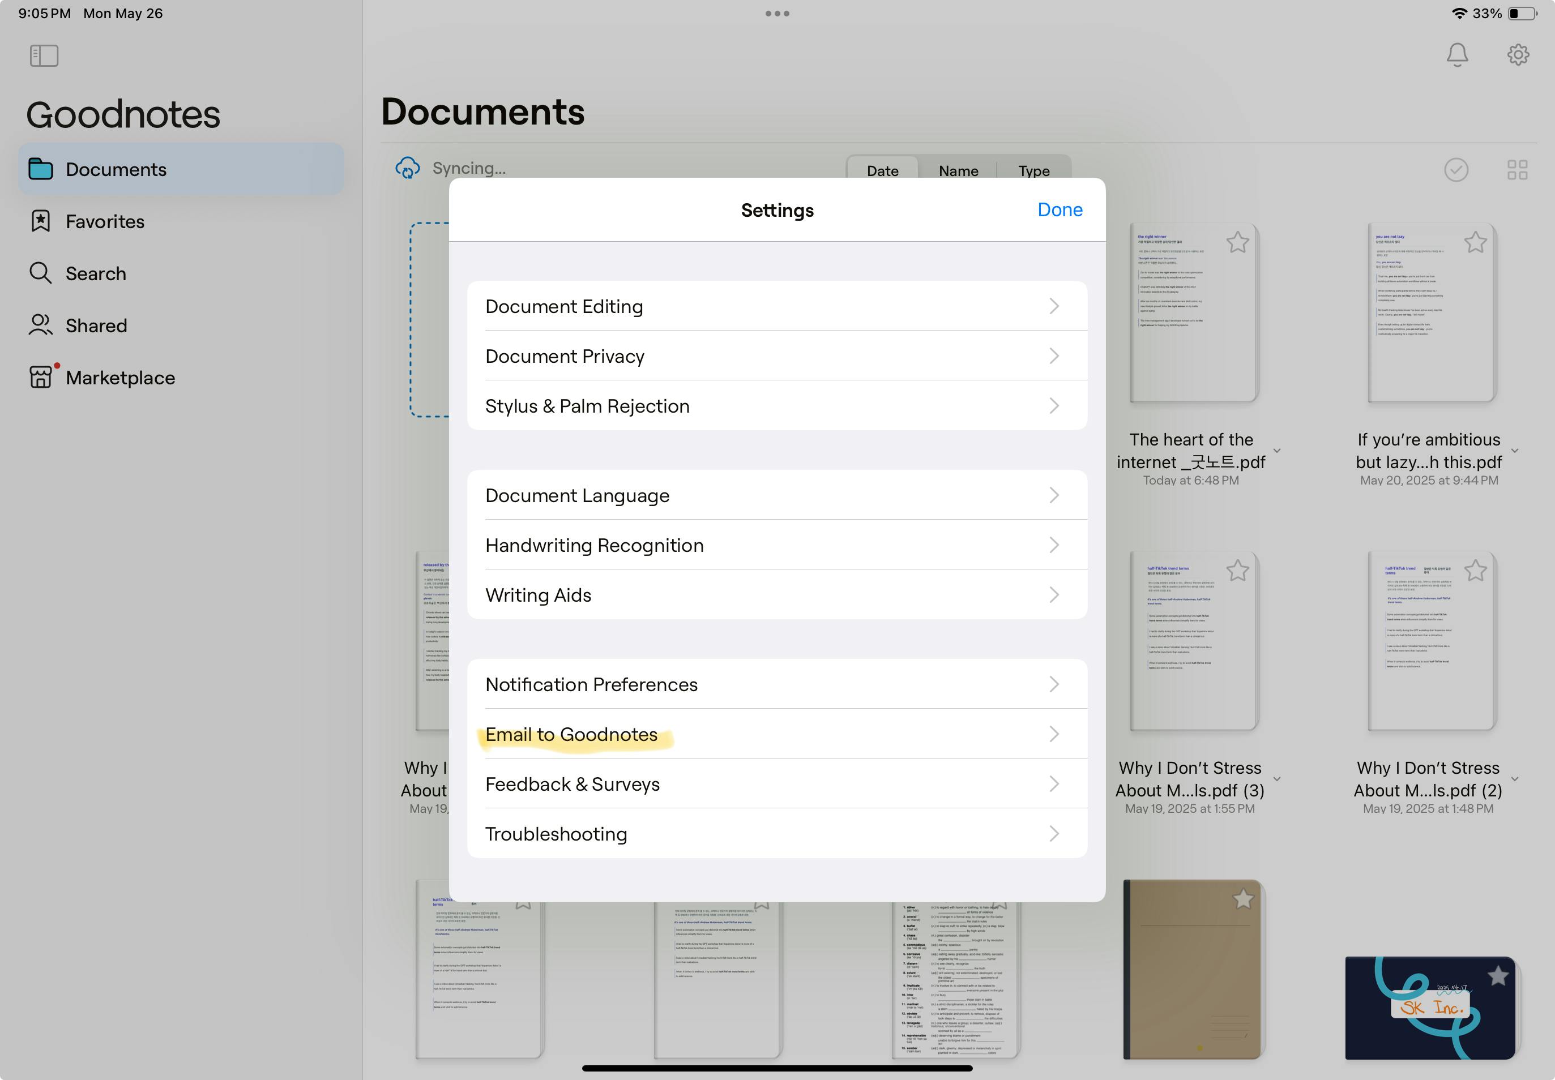This screenshot has width=1555, height=1080.
Task: Open Shared section in sidebar
Action: point(96,325)
